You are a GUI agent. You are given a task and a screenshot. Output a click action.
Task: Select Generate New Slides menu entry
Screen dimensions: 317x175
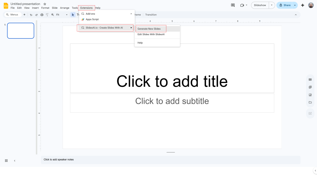tap(149, 29)
